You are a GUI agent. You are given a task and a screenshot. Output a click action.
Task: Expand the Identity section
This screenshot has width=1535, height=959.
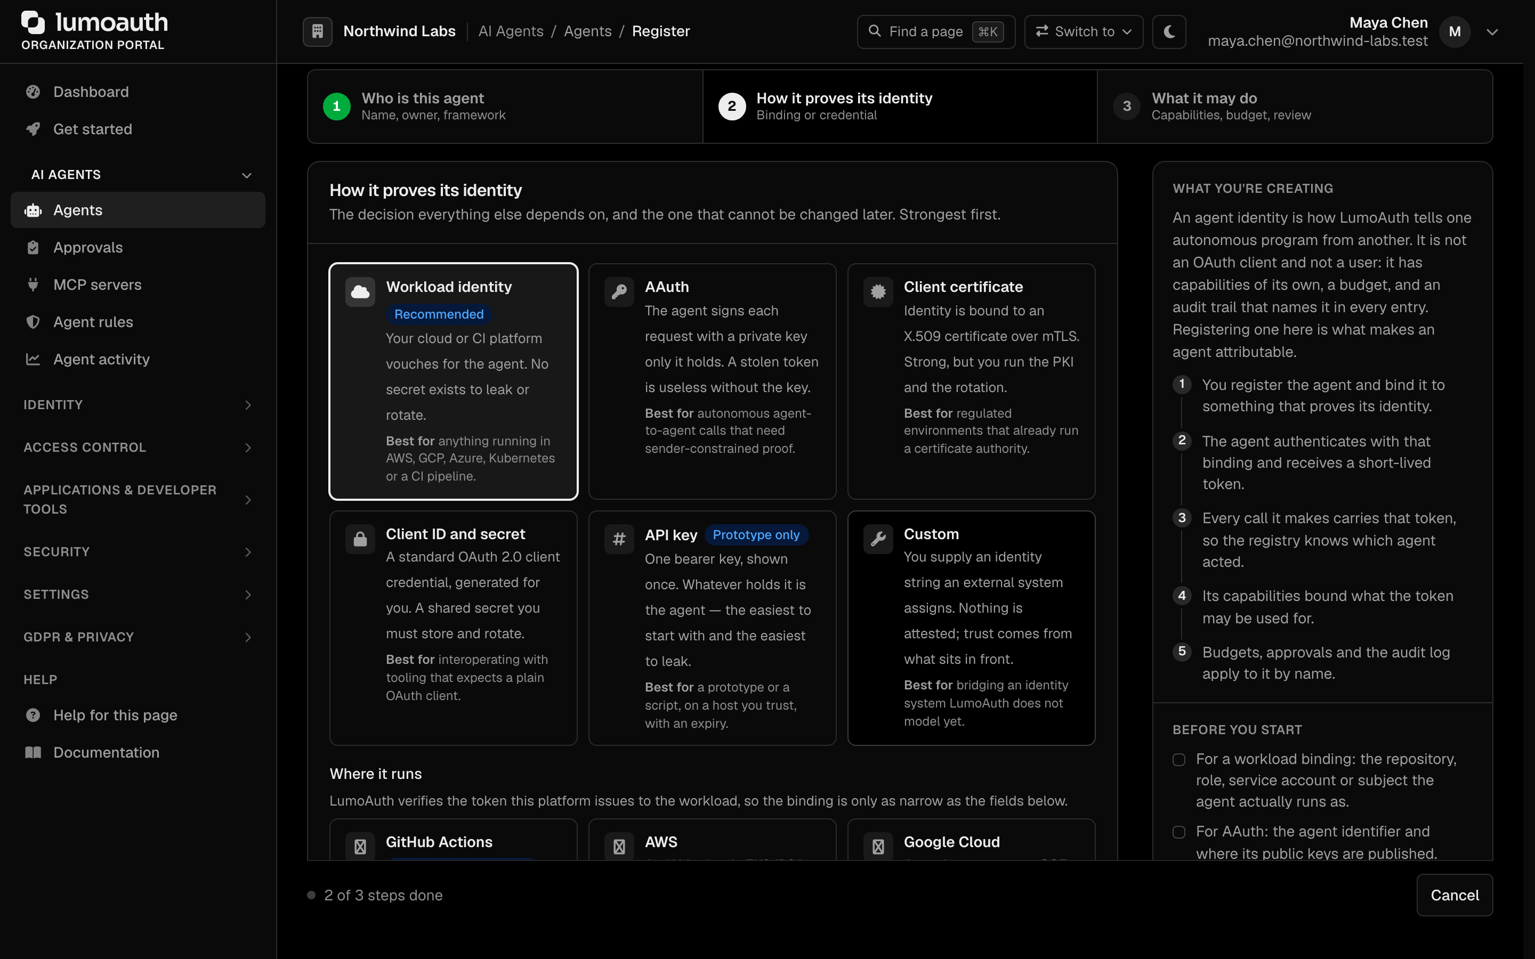138,405
